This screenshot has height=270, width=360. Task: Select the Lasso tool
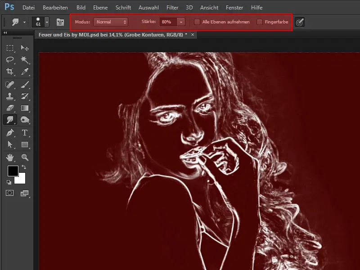[9, 60]
